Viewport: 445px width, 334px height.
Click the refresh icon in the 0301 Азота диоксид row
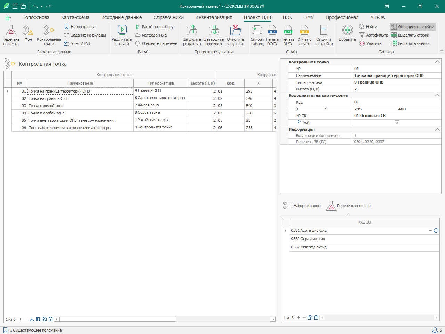[436, 230]
